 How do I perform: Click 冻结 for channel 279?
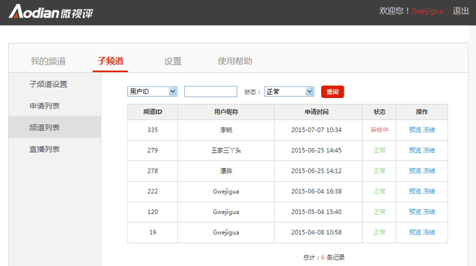point(429,150)
